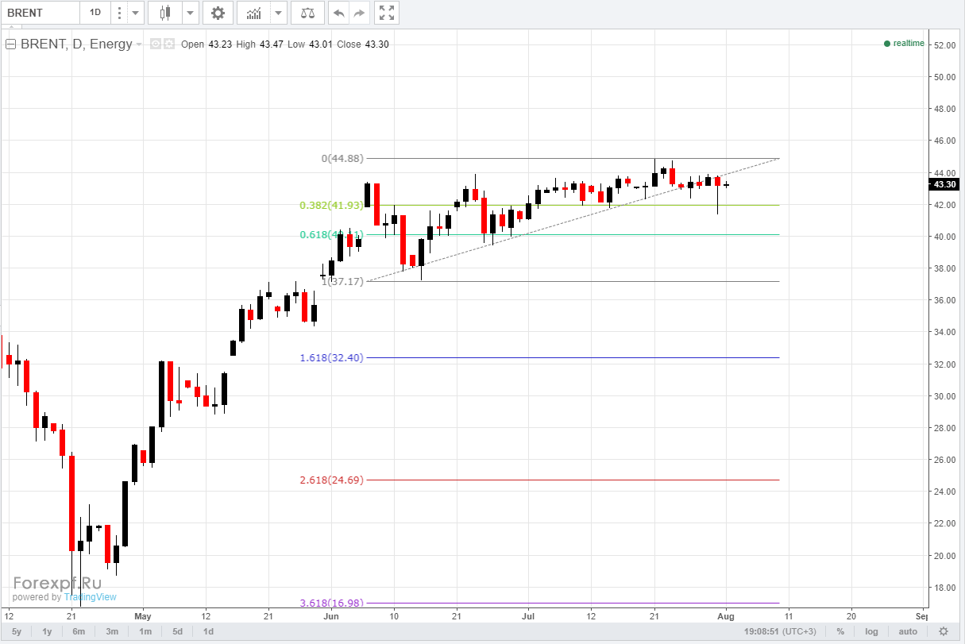Open the indicators button in toolbar
Viewport: 965px width, 644px height.
coord(253,13)
